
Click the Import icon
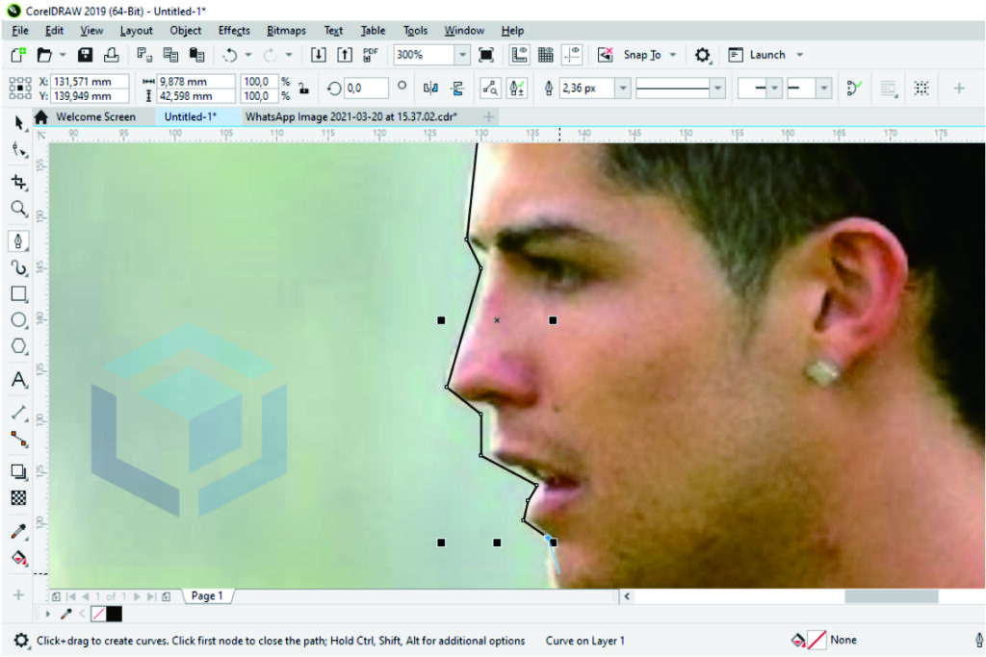pyautogui.click(x=318, y=55)
